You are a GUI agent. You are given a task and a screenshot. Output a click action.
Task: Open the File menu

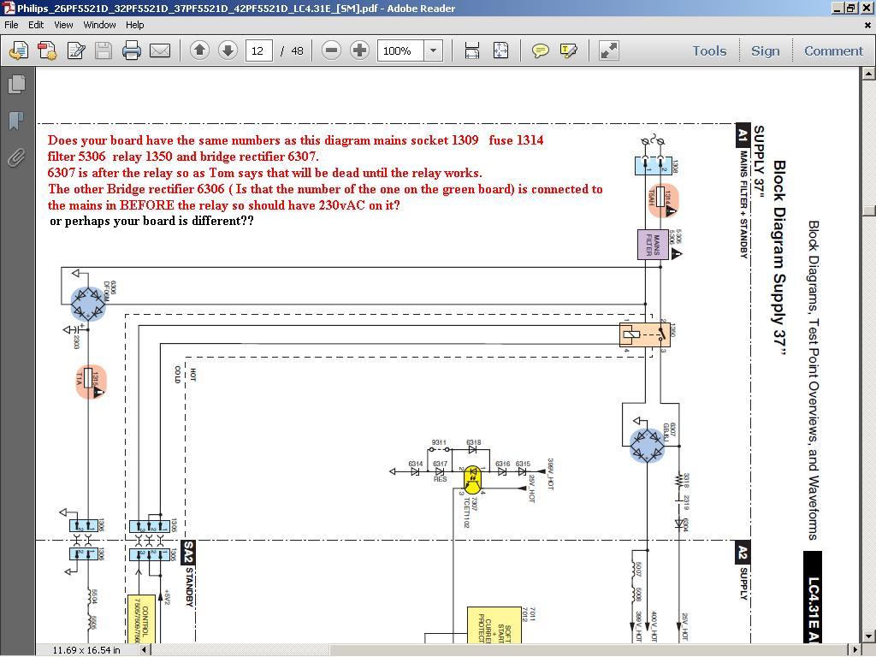click(x=11, y=25)
